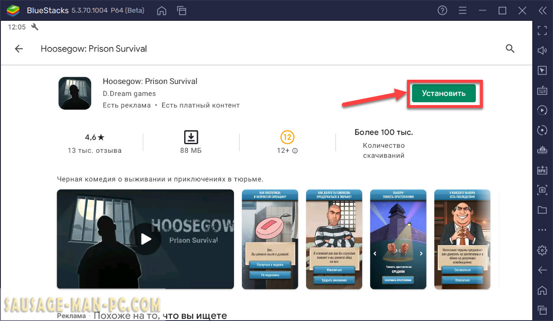Open the BlueStacks hamburger menu
Viewport: 553px width, 321px height.
click(x=463, y=11)
